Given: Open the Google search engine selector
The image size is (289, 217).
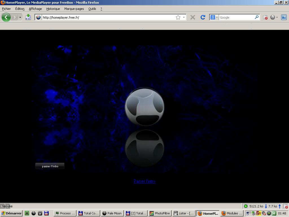Looking at the screenshot, I should [214, 17].
